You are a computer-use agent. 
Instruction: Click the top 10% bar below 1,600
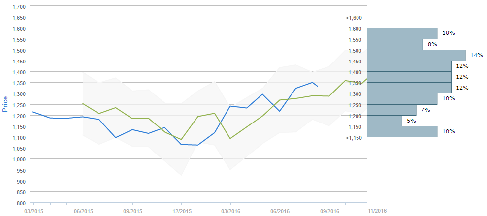click(402, 33)
